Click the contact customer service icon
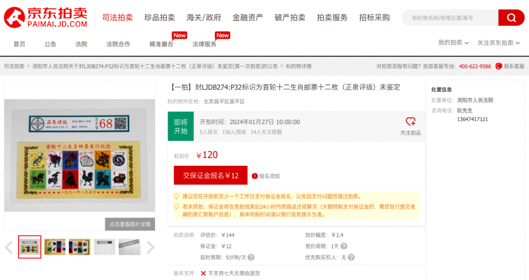The width and height of the screenshot is (529, 280). point(499,66)
